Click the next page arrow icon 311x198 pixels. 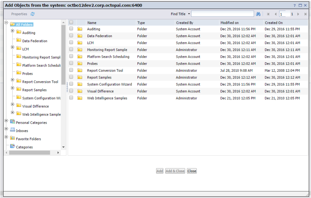point(298,14)
